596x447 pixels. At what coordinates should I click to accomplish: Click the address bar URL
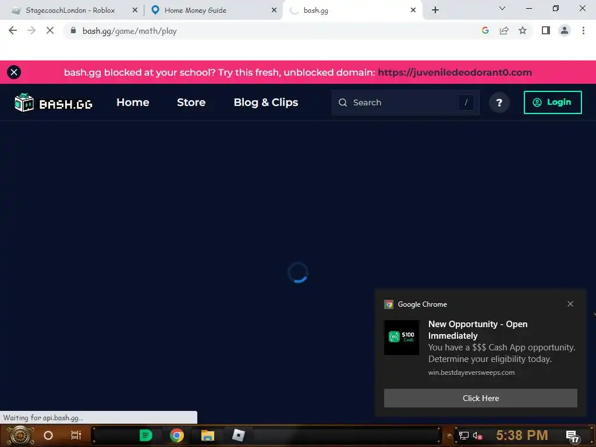(130, 31)
